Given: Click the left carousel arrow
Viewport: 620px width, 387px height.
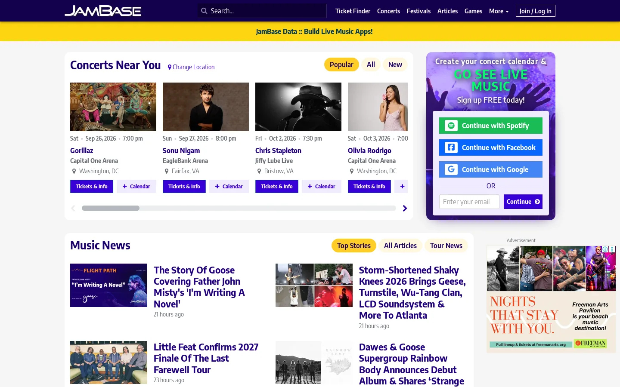Looking at the screenshot, I should (73, 209).
